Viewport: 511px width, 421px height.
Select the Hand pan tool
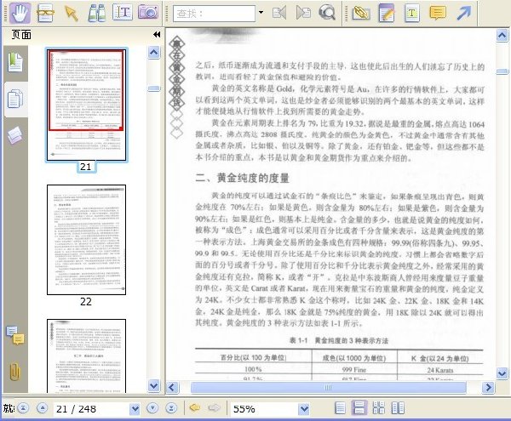[x=20, y=13]
